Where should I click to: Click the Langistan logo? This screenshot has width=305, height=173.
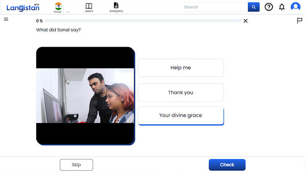tap(22, 7)
